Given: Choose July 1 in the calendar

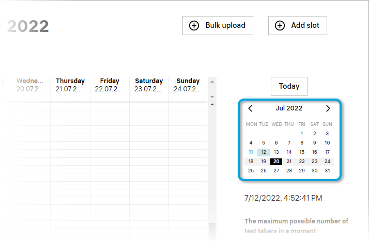Looking at the screenshot, I should (x=302, y=134).
